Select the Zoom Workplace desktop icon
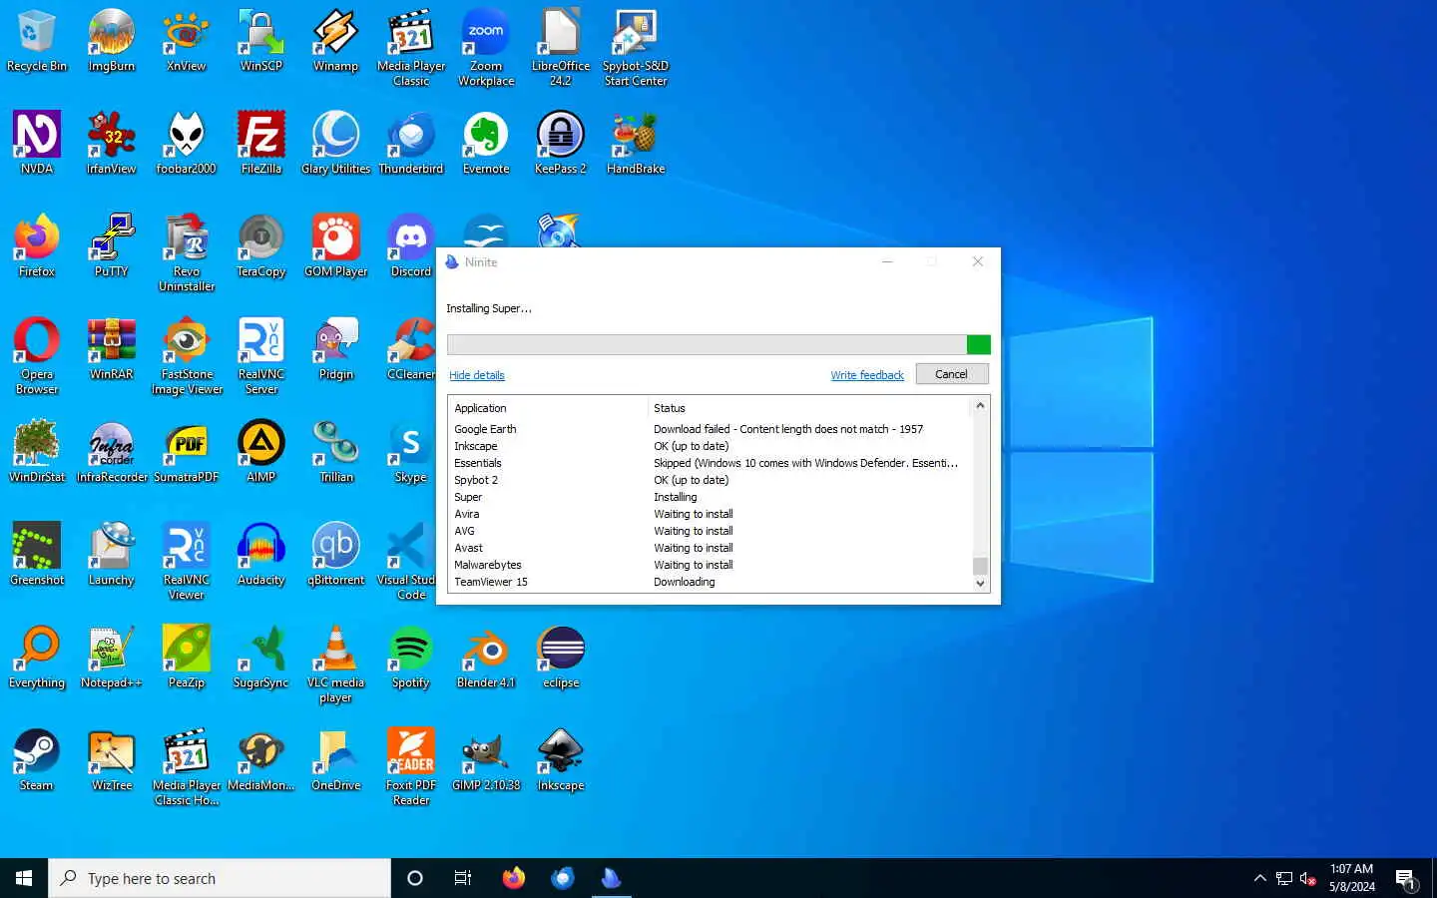 486,48
